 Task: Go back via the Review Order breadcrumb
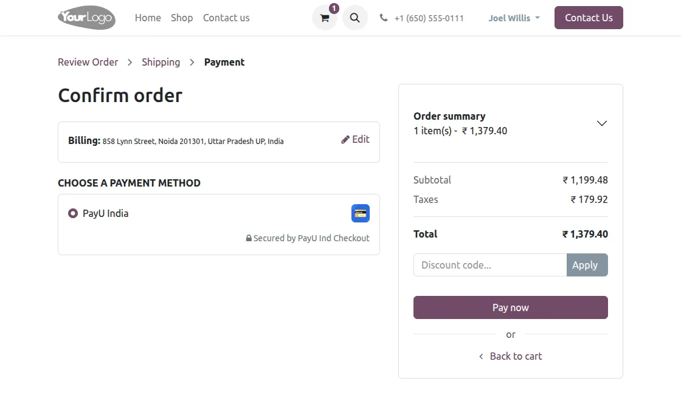point(88,62)
